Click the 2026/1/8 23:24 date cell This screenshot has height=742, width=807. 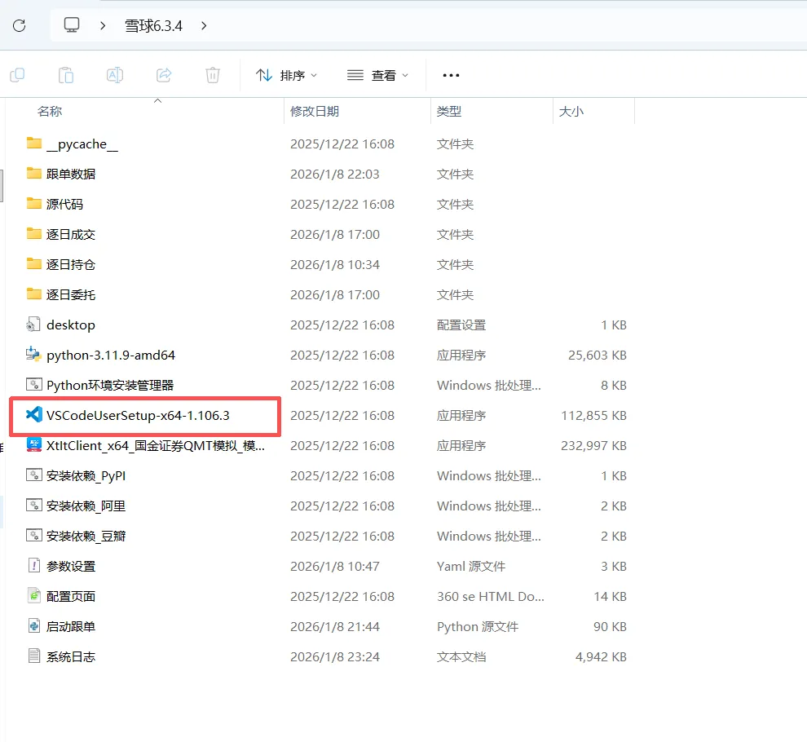pos(335,657)
